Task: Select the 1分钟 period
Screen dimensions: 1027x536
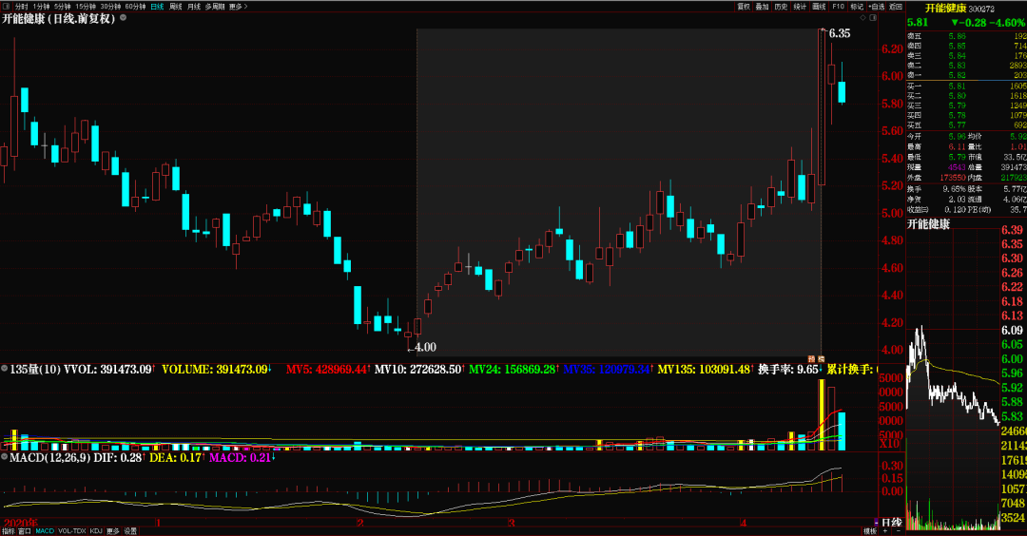Action: (x=41, y=7)
